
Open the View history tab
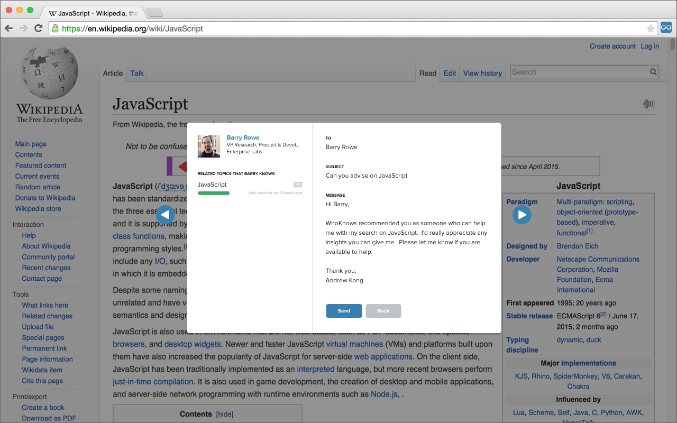(x=482, y=73)
